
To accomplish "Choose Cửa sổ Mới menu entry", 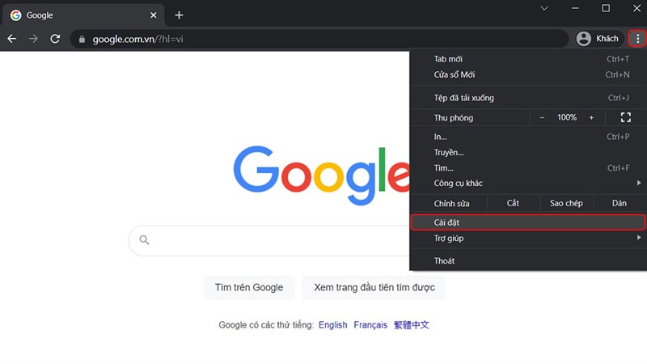I will coord(528,74).
